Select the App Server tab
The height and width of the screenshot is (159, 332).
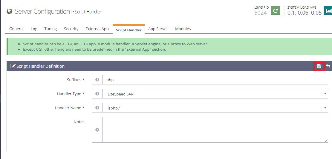(158, 29)
